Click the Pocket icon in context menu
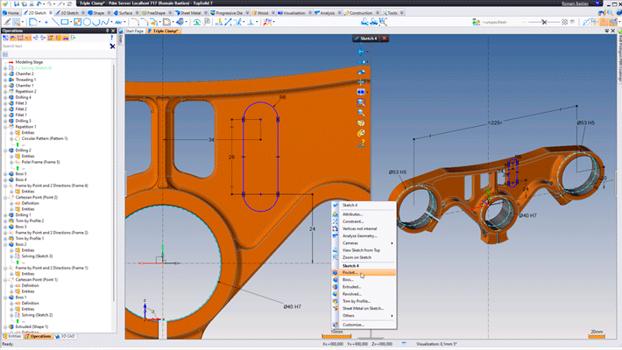 click(336, 272)
